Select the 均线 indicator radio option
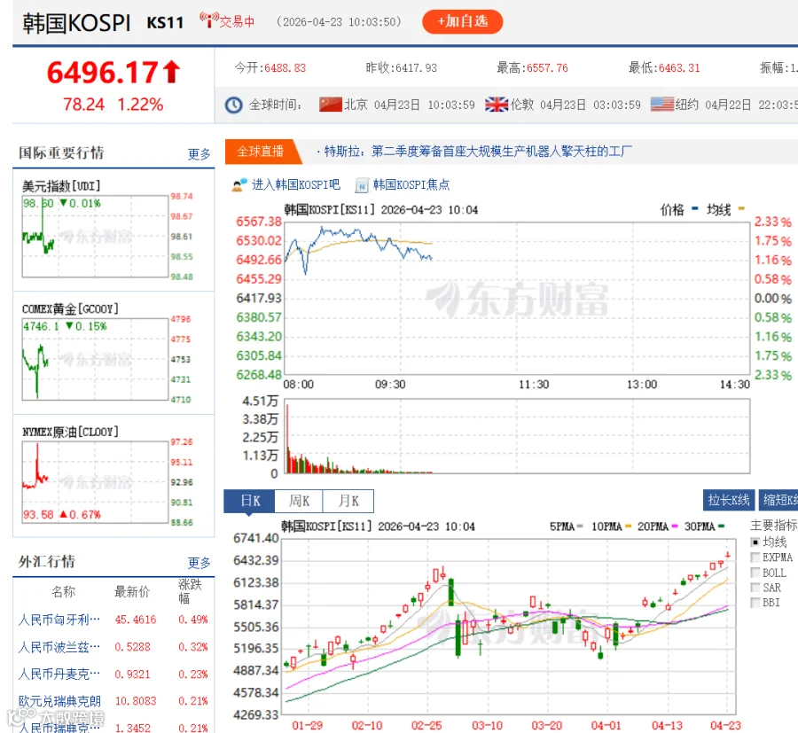The image size is (798, 733). (755, 542)
